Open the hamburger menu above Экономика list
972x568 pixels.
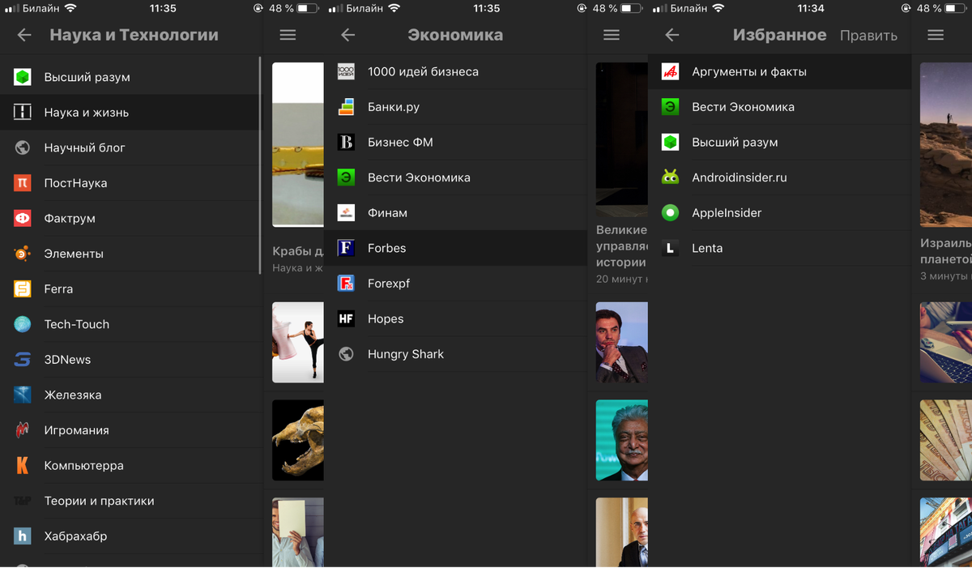[287, 35]
